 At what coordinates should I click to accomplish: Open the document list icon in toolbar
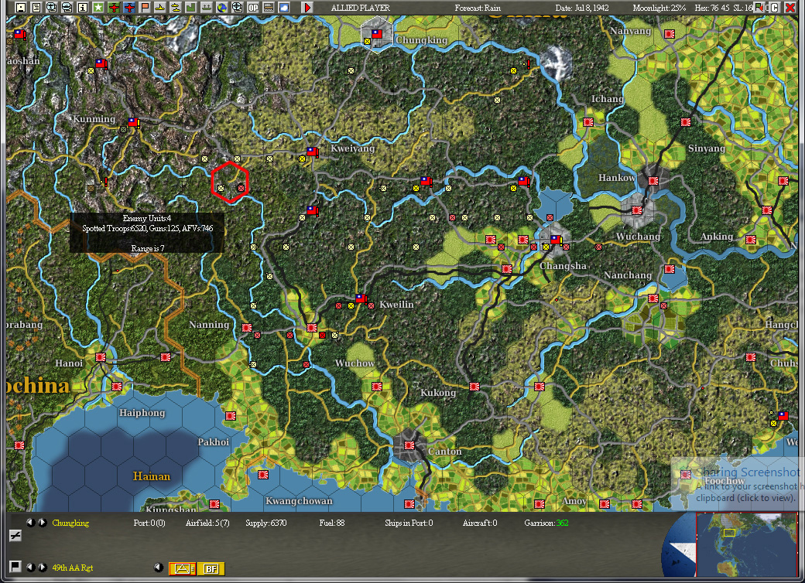[x=36, y=8]
